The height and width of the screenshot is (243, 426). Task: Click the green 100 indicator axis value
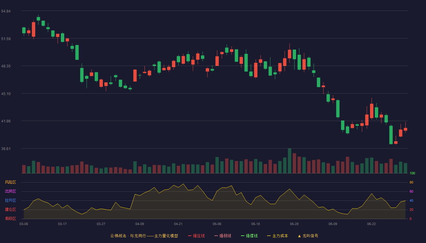click(412, 173)
